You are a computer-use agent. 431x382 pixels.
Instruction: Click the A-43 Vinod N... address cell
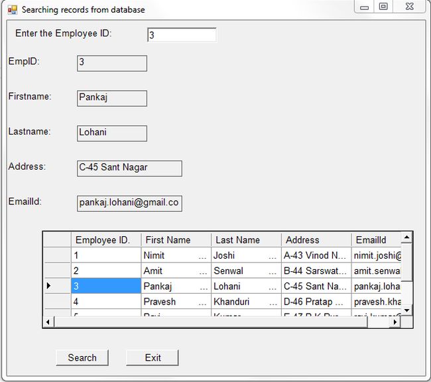point(316,255)
